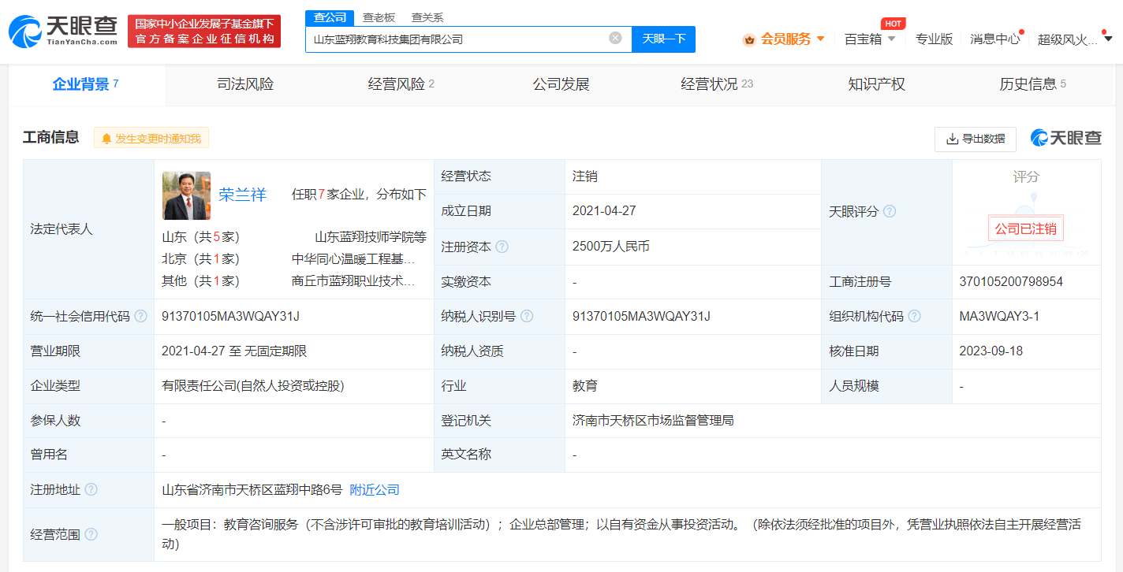
Task: Open the 经营状况 tab
Action: 716,84
